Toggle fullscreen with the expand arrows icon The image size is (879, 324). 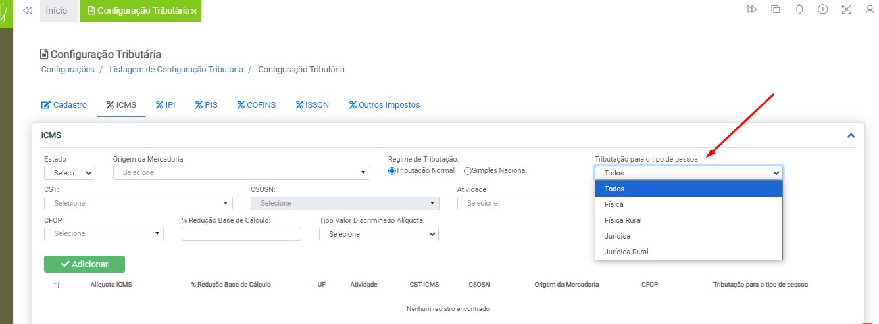pyautogui.click(x=846, y=9)
